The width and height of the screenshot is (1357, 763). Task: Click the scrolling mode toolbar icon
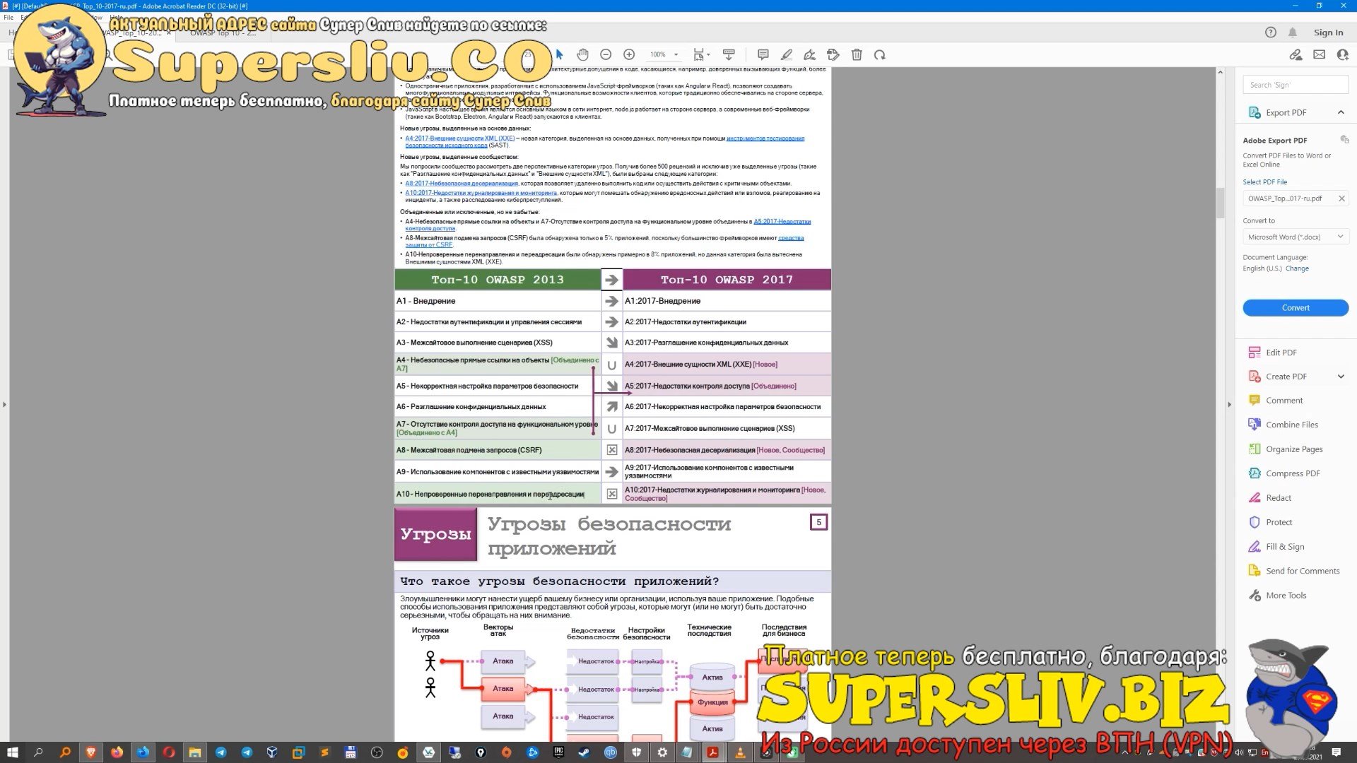coord(729,54)
